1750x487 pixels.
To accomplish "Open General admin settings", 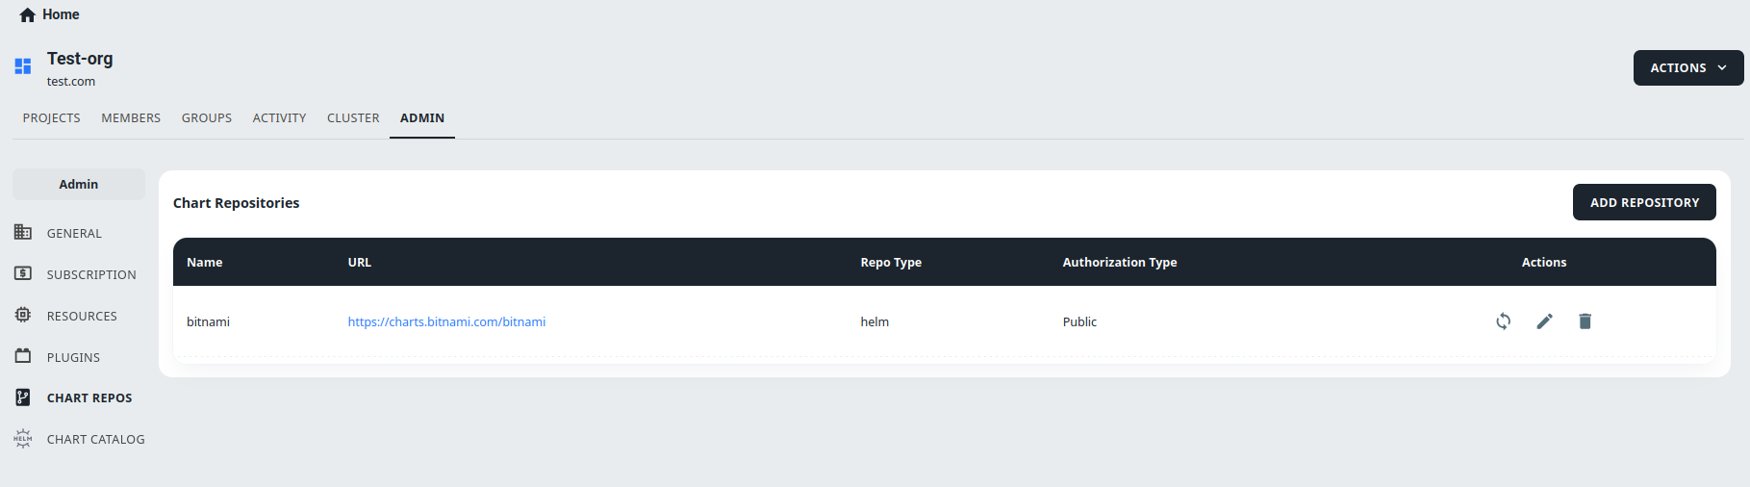I will pos(74,234).
